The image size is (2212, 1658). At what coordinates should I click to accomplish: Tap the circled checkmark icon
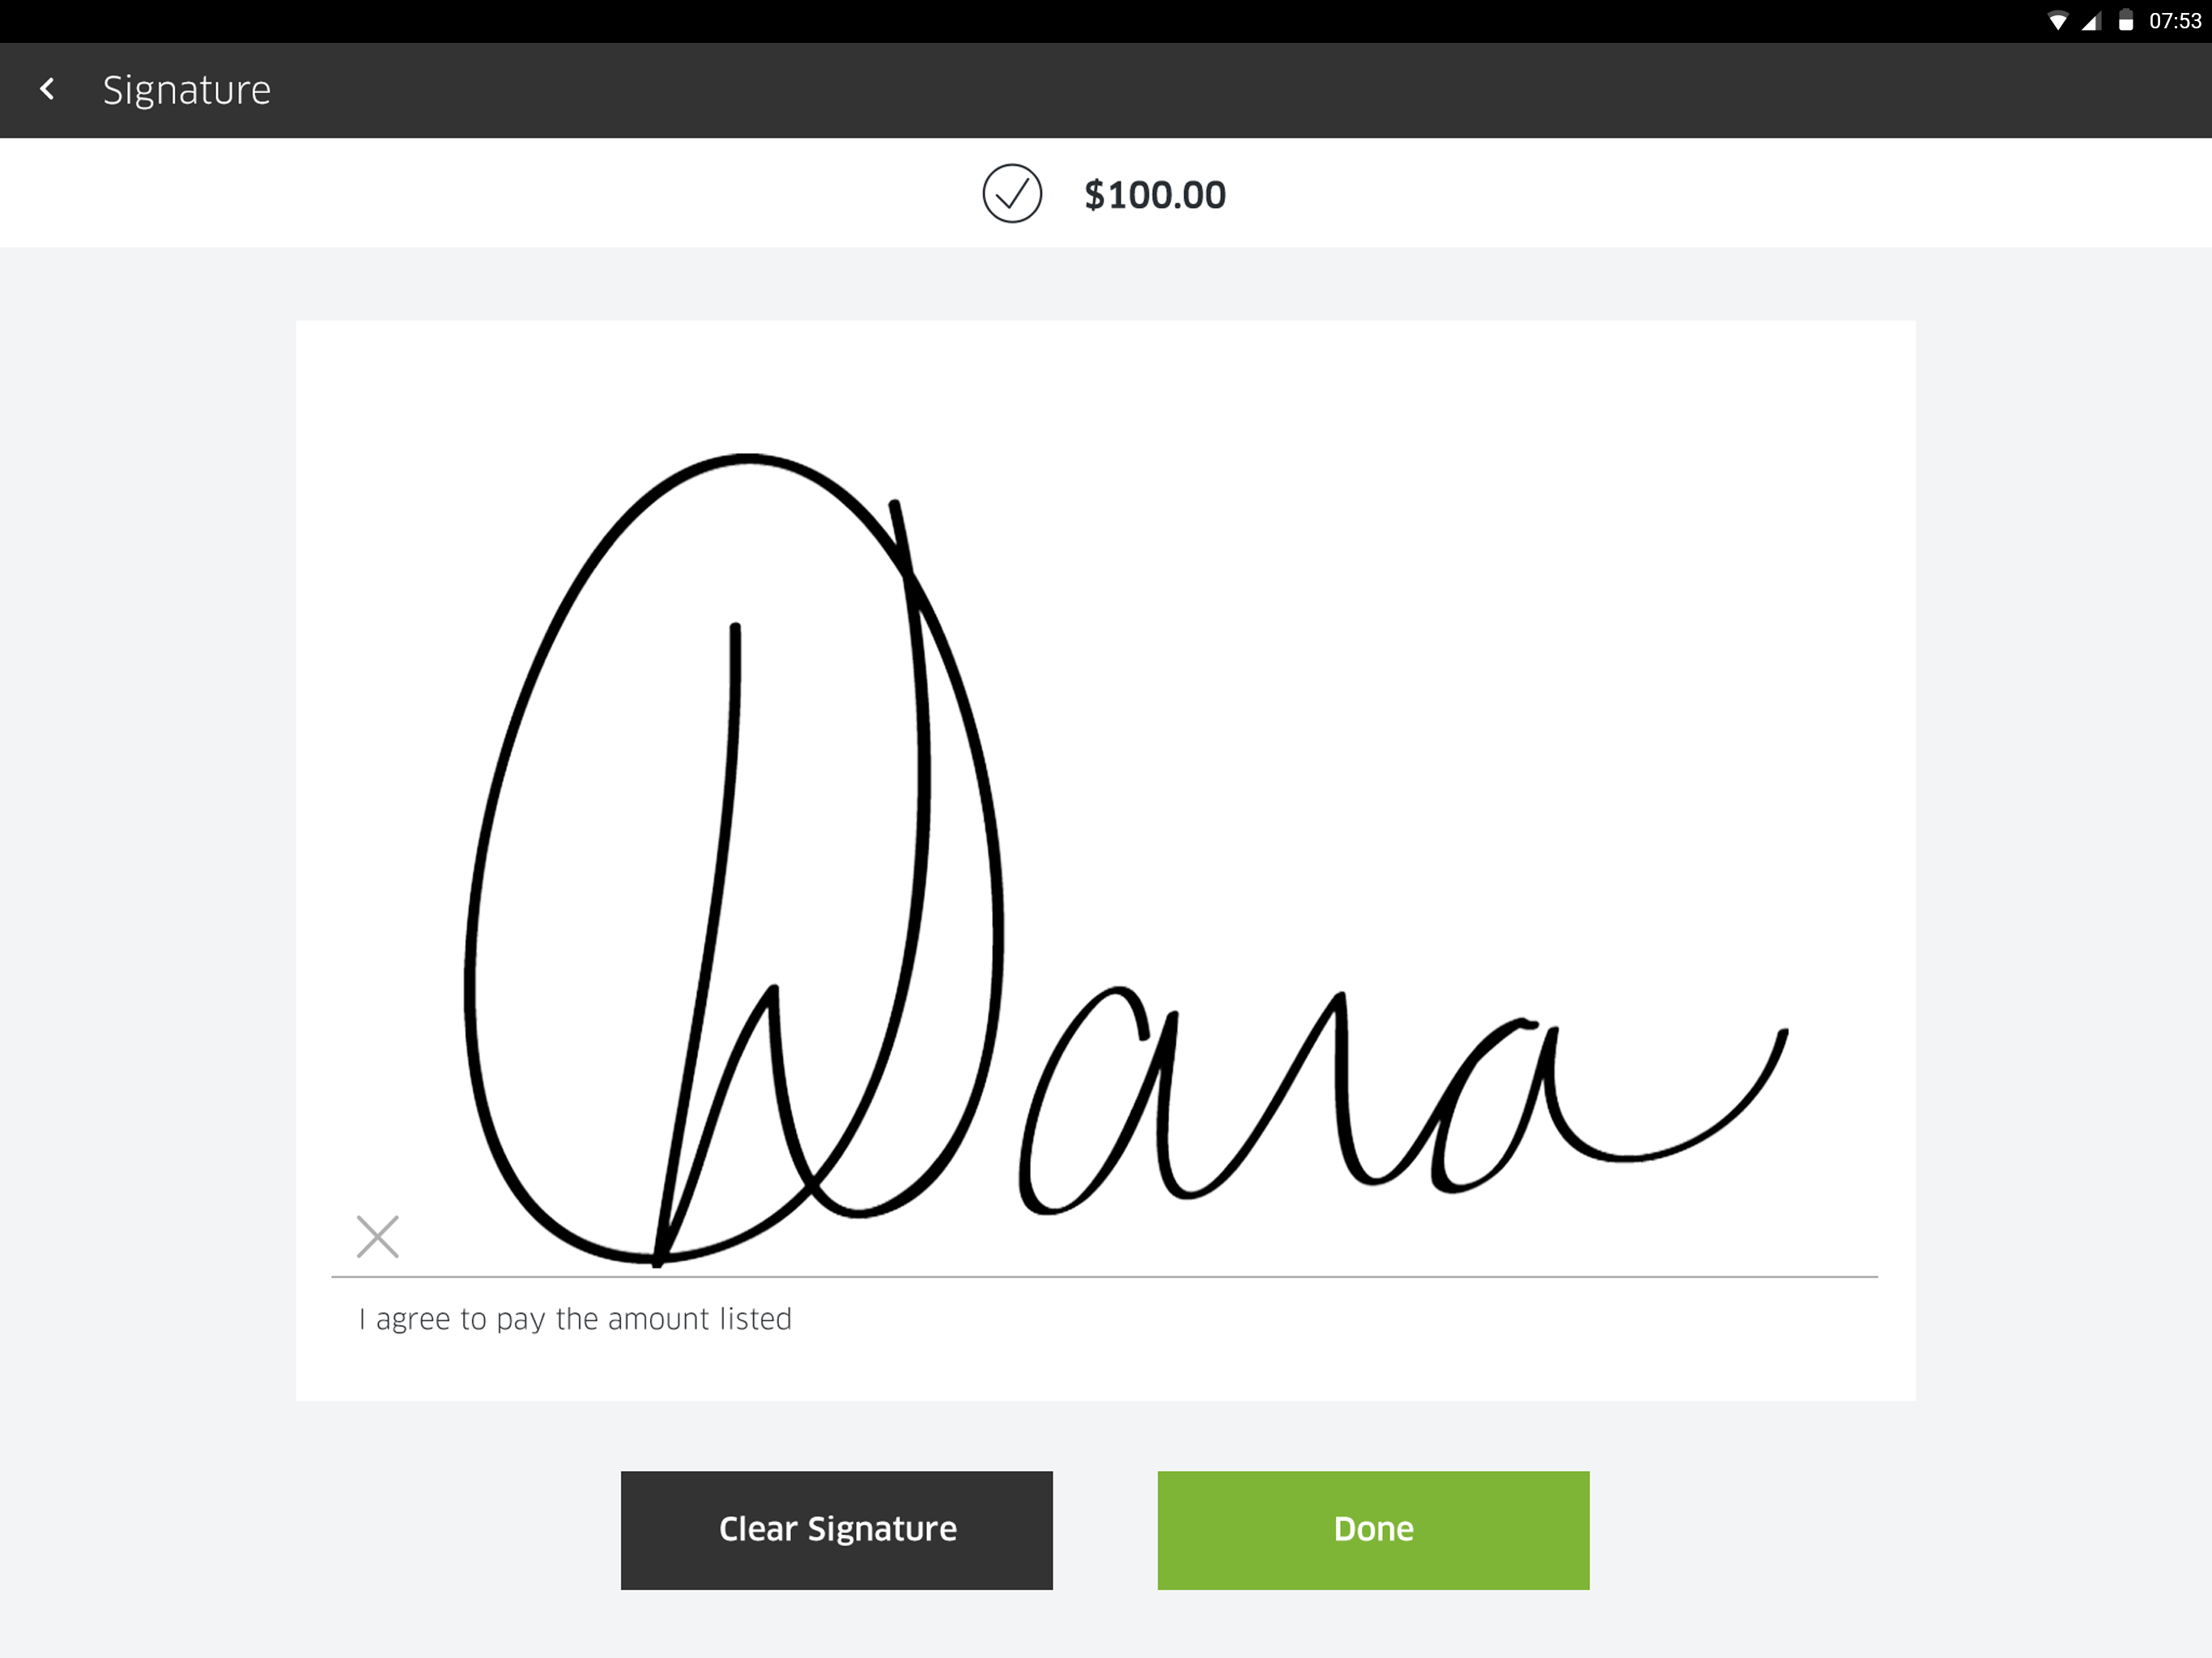(1012, 194)
